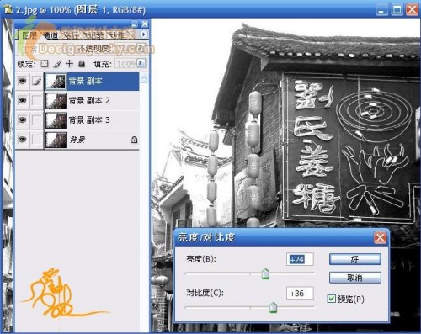421x334 pixels.
Task: Minimize the 2.jpg document window
Action: [381, 10]
